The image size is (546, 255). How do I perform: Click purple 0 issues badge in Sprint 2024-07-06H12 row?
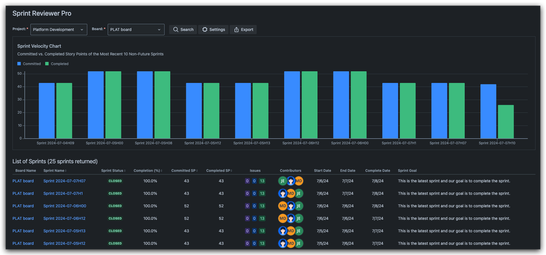pyautogui.click(x=247, y=218)
